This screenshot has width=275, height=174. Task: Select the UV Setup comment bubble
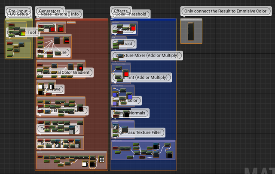pyautogui.click(x=19, y=14)
